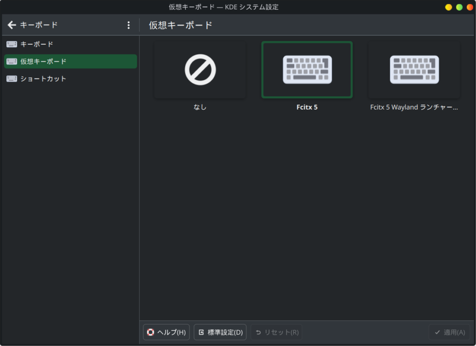This screenshot has width=476, height=346.
Task: Click the back arrow beside キーボード
Action: pyautogui.click(x=12, y=25)
